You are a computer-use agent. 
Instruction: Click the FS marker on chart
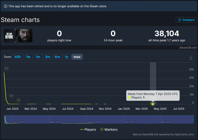[x=12, y=96]
